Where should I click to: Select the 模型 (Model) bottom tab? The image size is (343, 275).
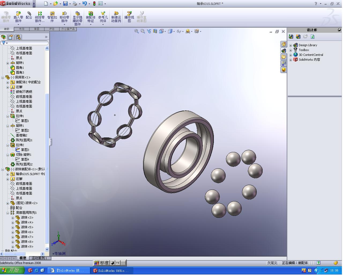23,258
